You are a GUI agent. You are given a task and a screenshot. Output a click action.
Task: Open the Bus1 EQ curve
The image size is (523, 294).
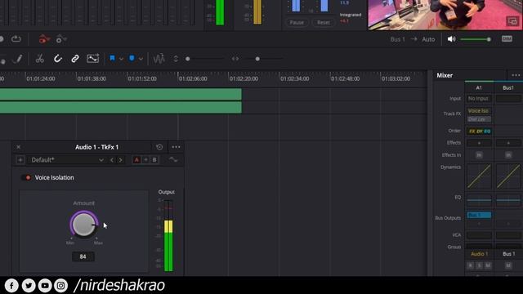(508, 200)
